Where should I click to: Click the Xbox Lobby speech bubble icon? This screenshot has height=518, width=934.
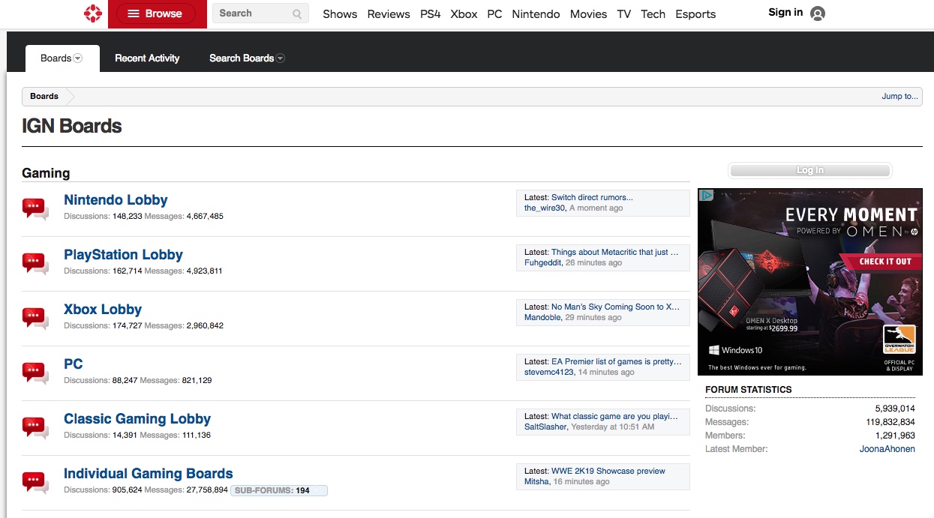coord(35,318)
